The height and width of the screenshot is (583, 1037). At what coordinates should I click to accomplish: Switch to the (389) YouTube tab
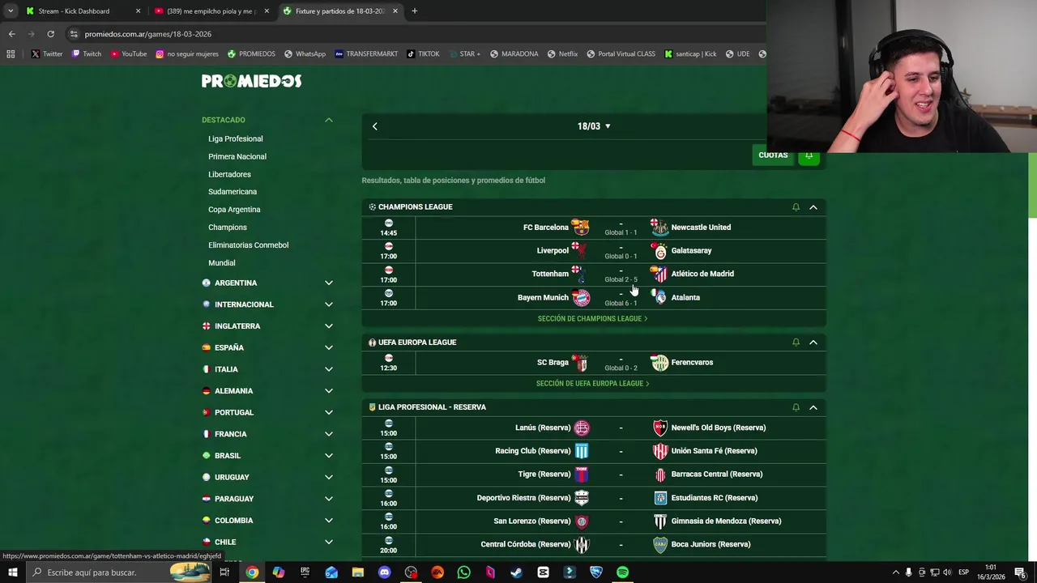coord(211,11)
